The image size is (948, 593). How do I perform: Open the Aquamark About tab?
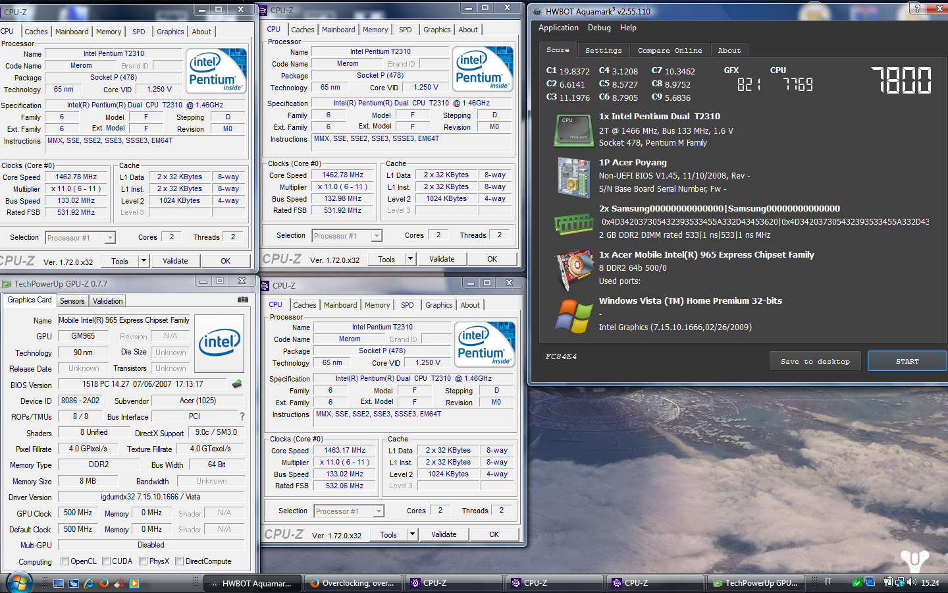pyautogui.click(x=729, y=50)
